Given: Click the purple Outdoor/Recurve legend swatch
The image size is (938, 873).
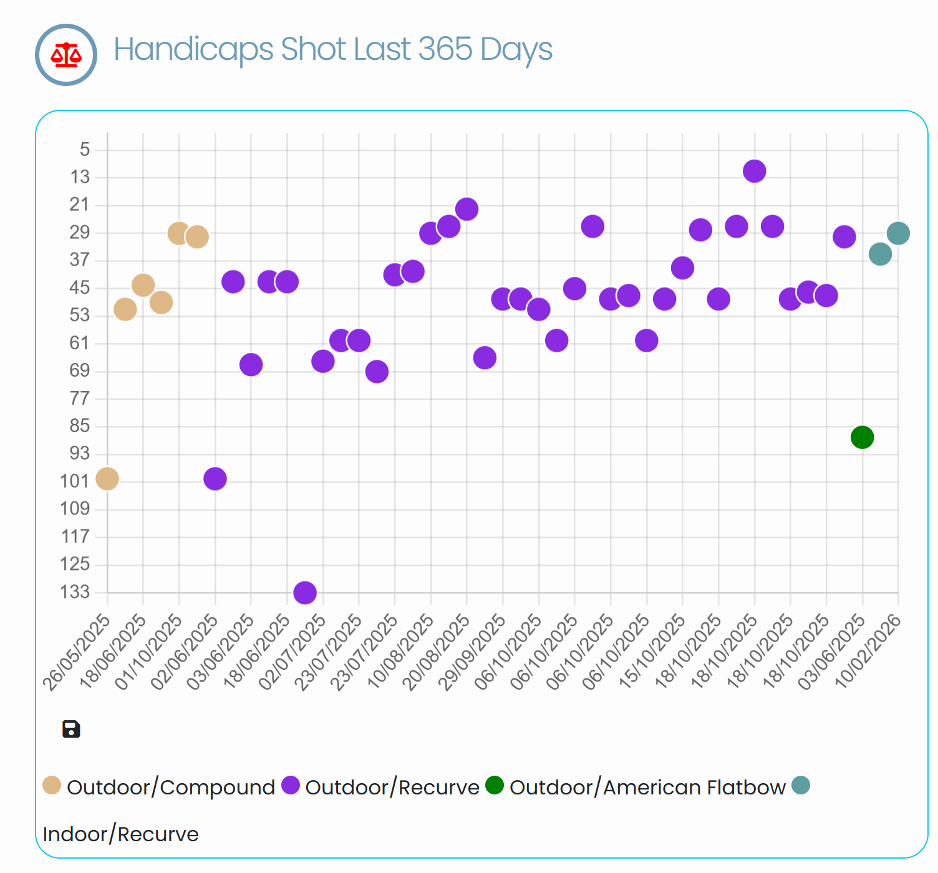Looking at the screenshot, I should [291, 786].
